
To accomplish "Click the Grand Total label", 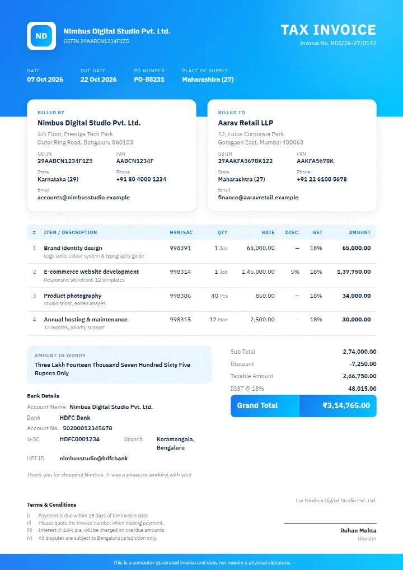I will (257, 405).
